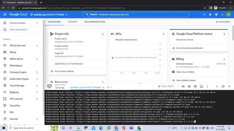Expand the BigQuery submenu

(37, 92)
